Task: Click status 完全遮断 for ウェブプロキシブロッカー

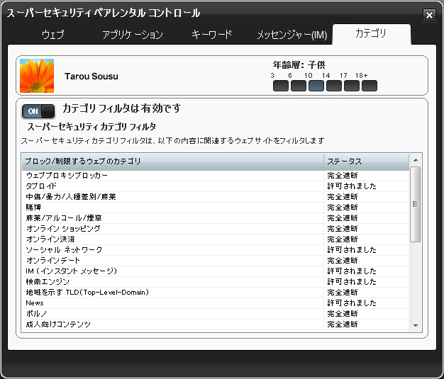Action: click(343, 176)
